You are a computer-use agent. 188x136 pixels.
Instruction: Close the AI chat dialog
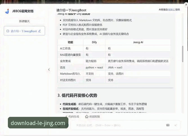(x=186, y=5)
